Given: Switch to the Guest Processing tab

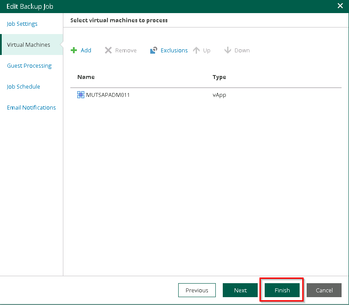Looking at the screenshot, I should pos(29,66).
